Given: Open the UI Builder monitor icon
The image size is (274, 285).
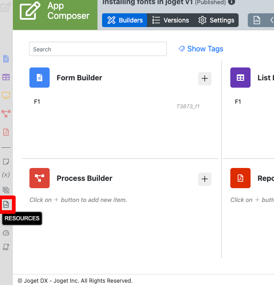Looking at the screenshot, I should [6, 95].
